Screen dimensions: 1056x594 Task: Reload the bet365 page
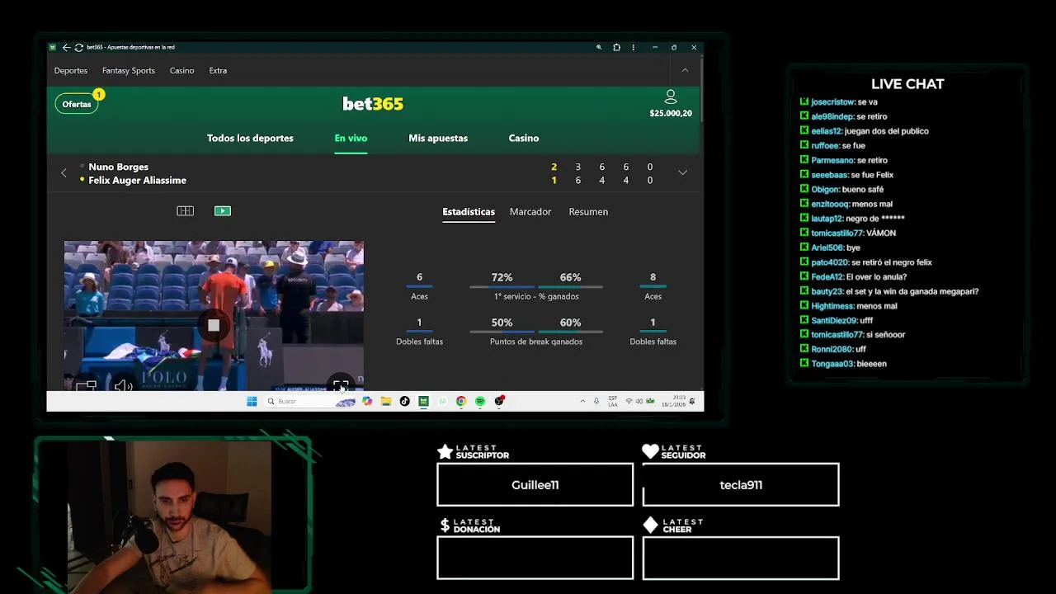(78, 47)
